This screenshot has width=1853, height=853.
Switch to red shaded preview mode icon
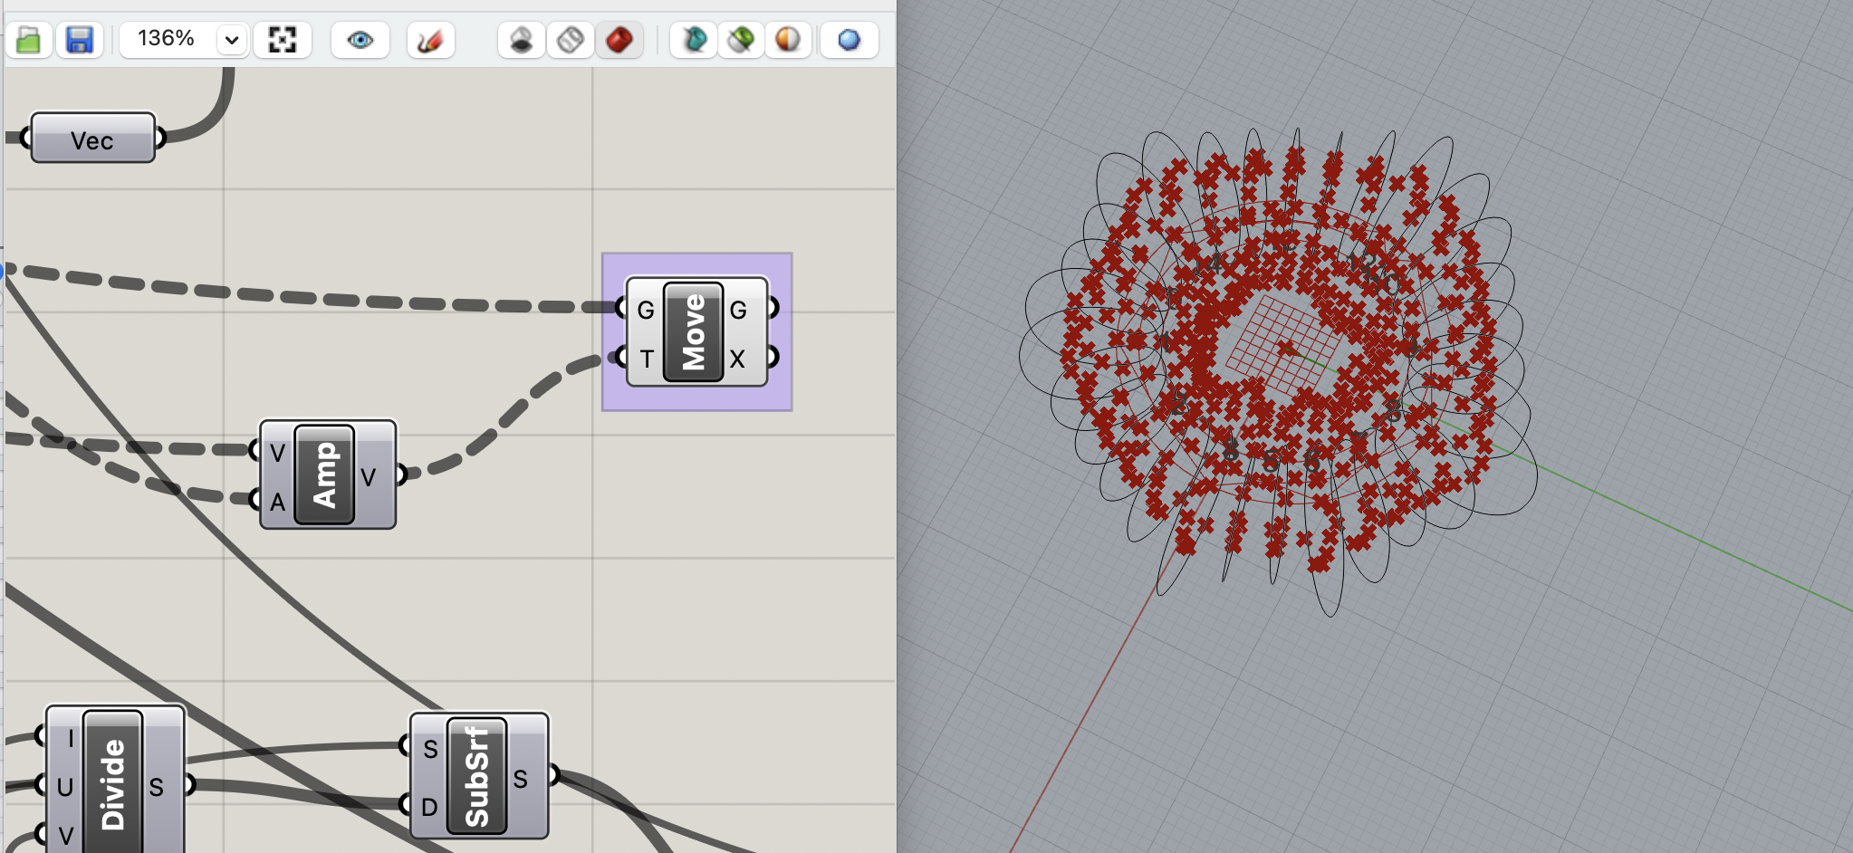[619, 40]
